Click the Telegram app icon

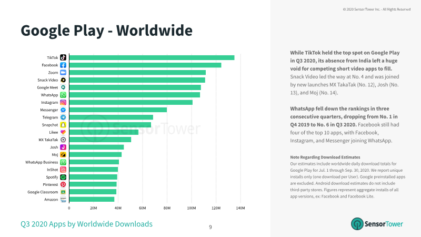point(63,117)
